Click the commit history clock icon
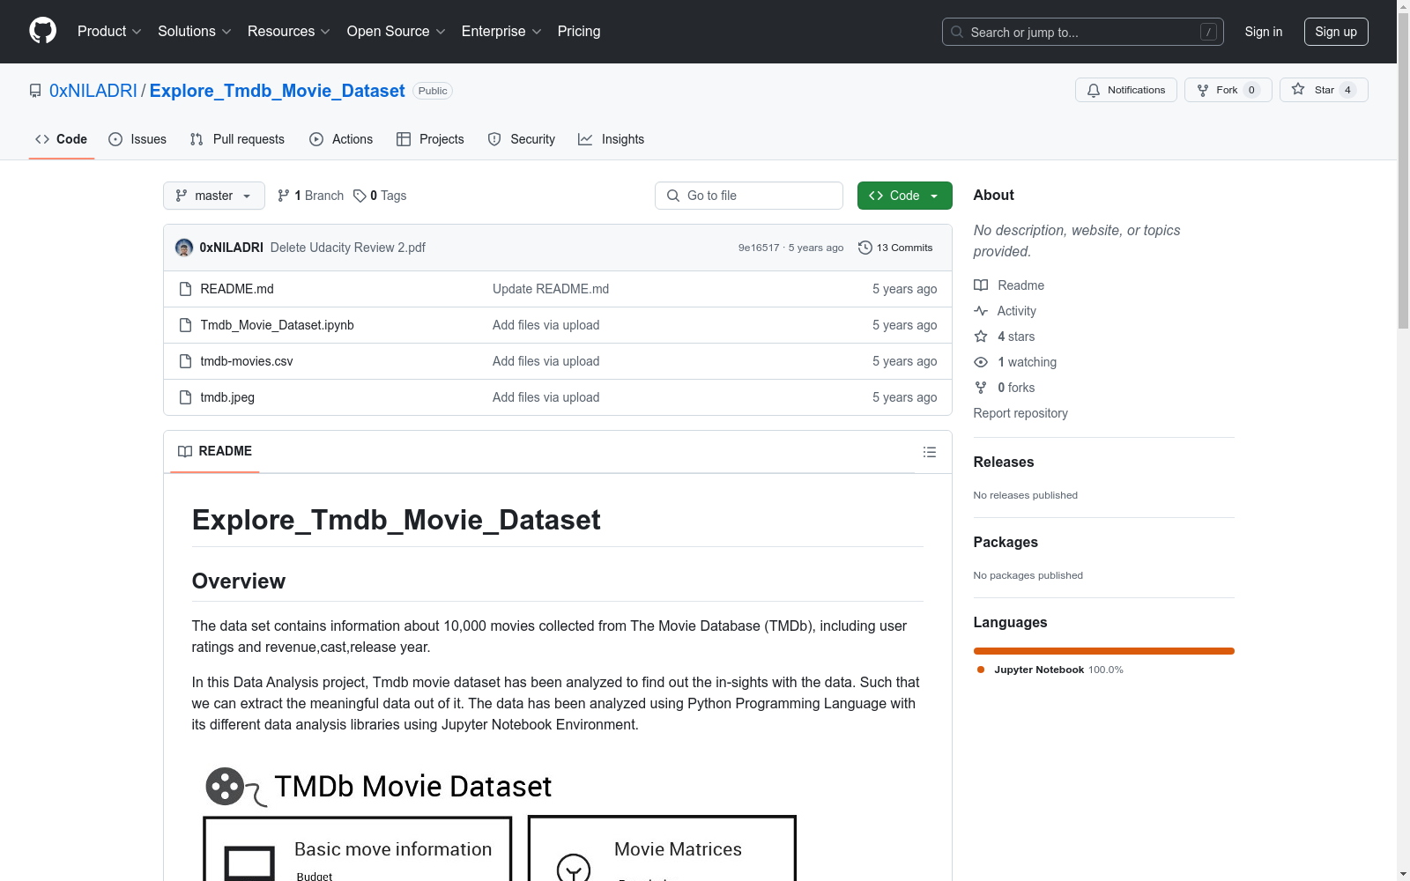The image size is (1410, 881). click(865, 248)
